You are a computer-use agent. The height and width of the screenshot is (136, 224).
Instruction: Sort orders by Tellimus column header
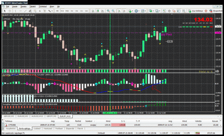9,121
